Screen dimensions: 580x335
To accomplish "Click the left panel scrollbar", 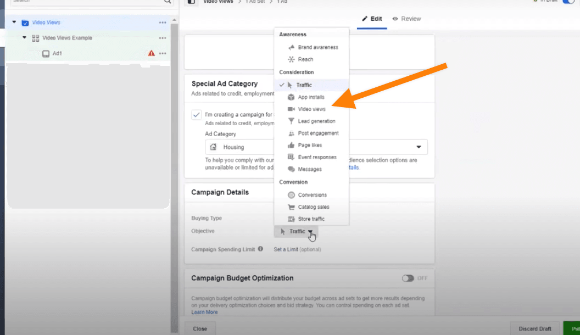I will [x=174, y=177].
